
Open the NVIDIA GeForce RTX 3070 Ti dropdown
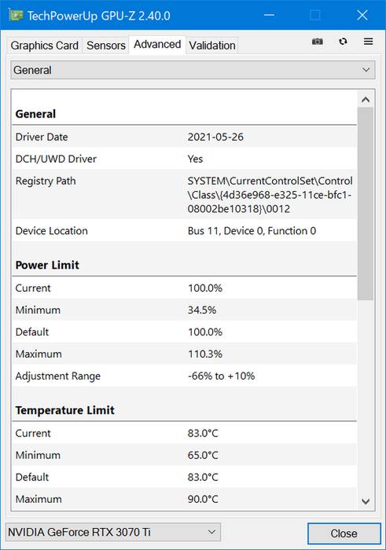[113, 532]
